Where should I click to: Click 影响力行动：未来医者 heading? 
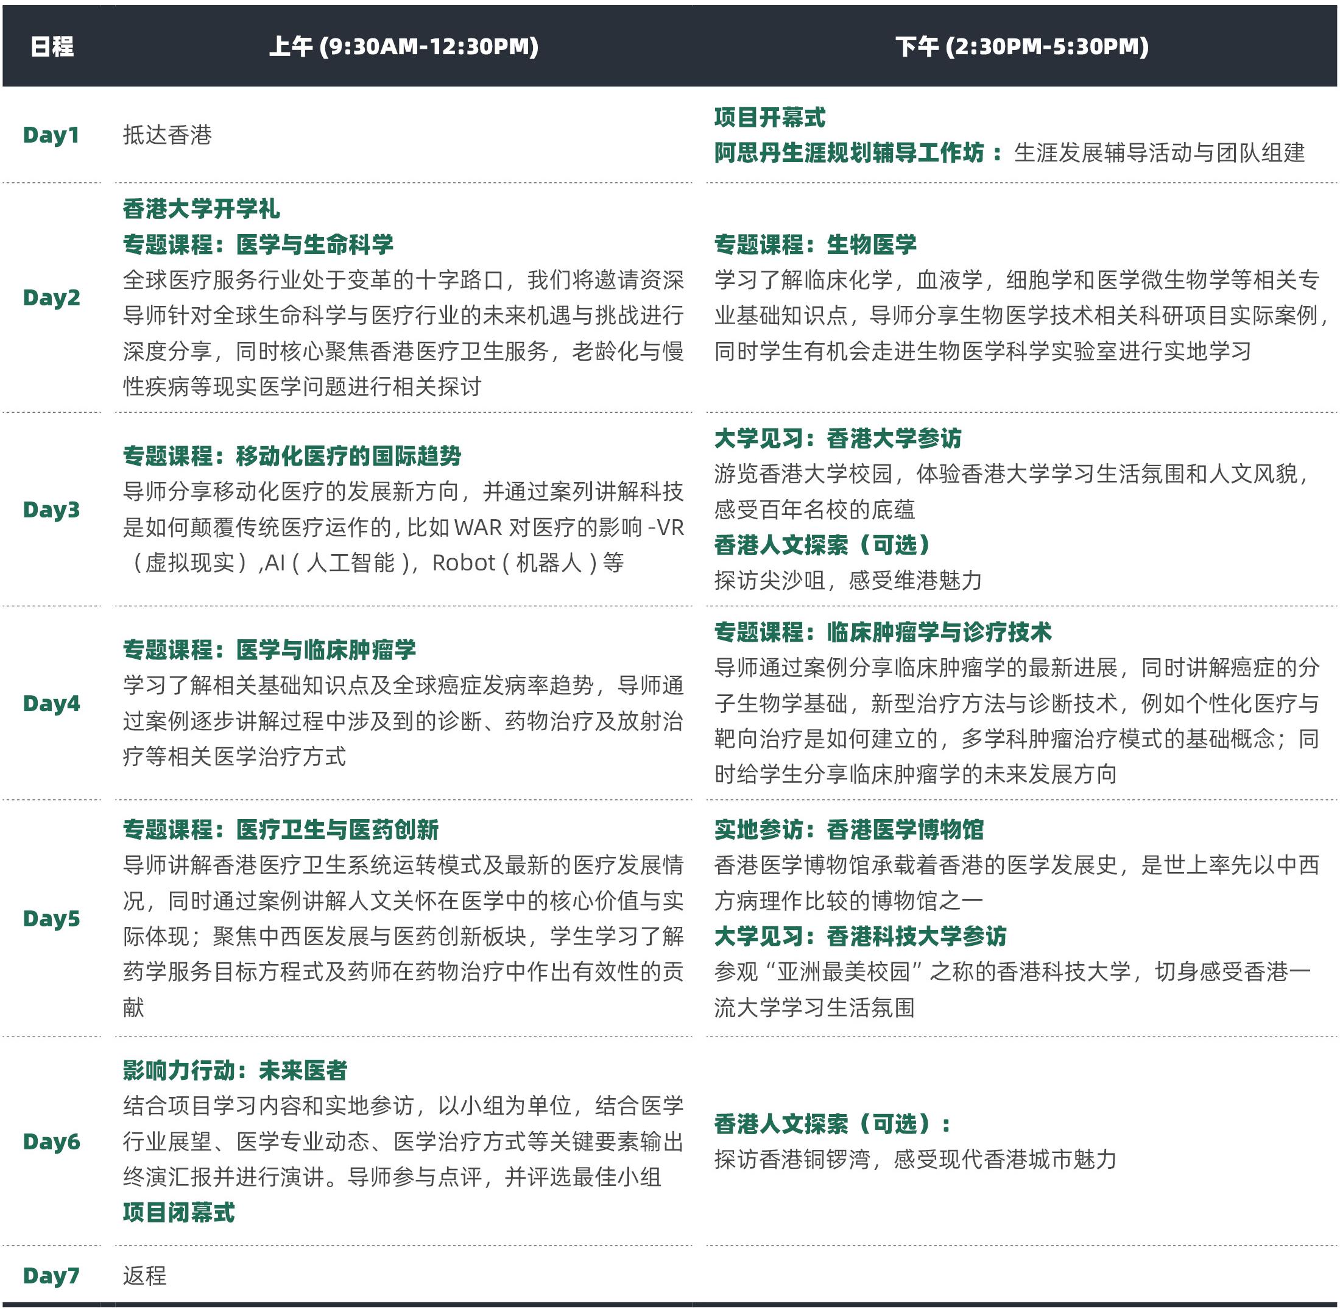235,1071
